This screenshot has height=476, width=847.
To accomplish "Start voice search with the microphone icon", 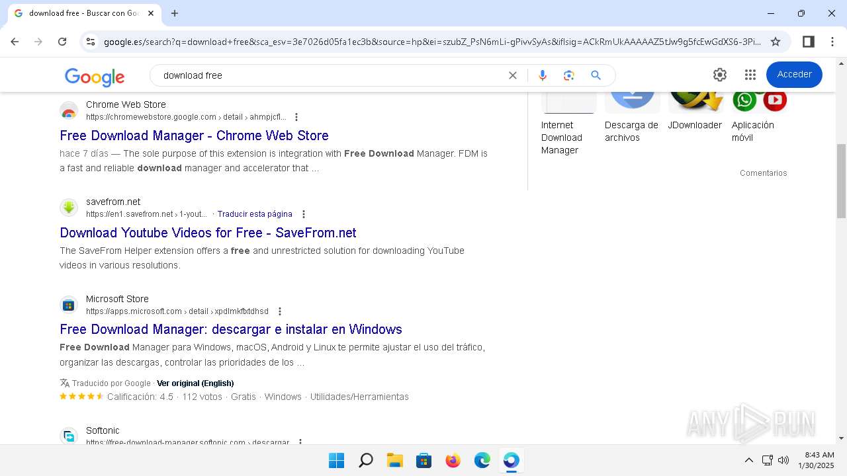I will click(x=543, y=75).
